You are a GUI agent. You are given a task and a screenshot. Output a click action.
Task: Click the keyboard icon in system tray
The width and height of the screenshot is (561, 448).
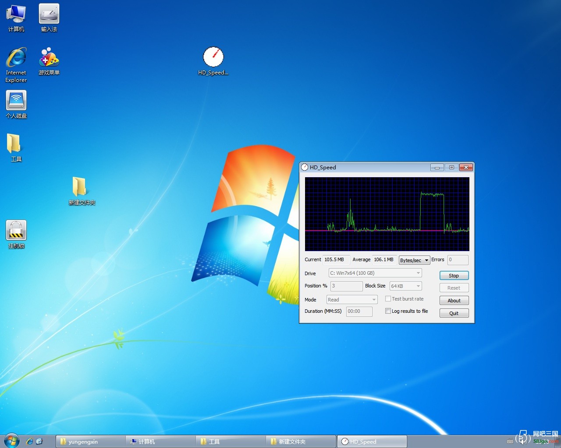510,441
